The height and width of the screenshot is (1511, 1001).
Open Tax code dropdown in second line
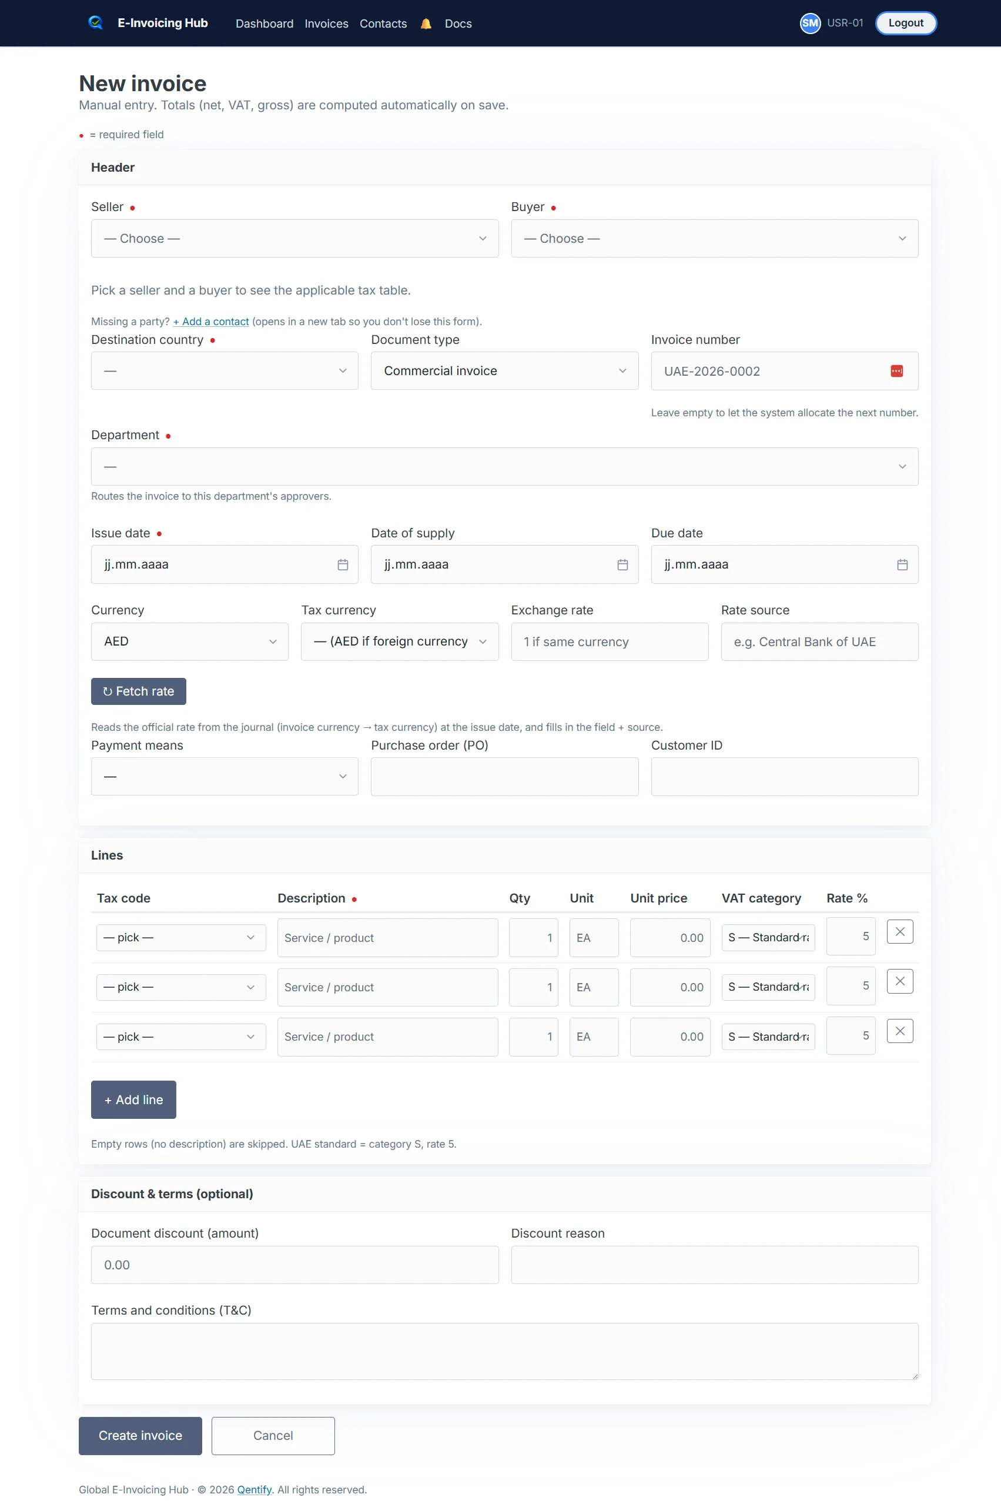pos(181,987)
